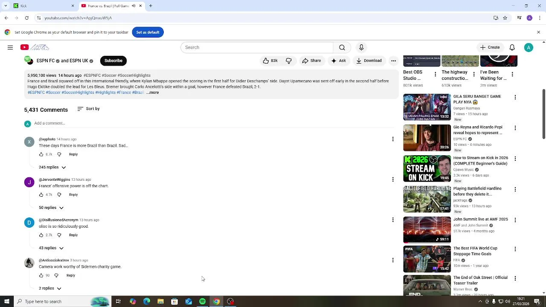Reload the page

click(27, 18)
